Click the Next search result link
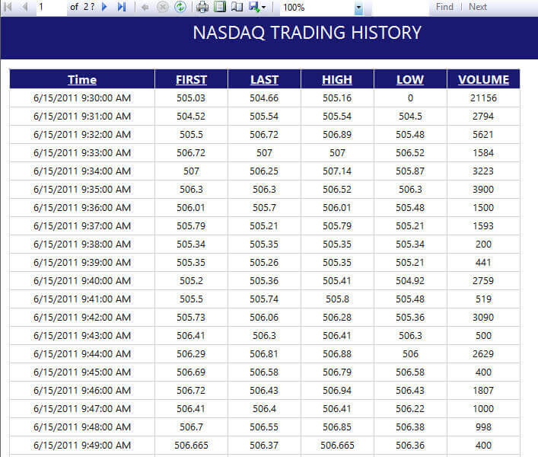 tap(478, 7)
